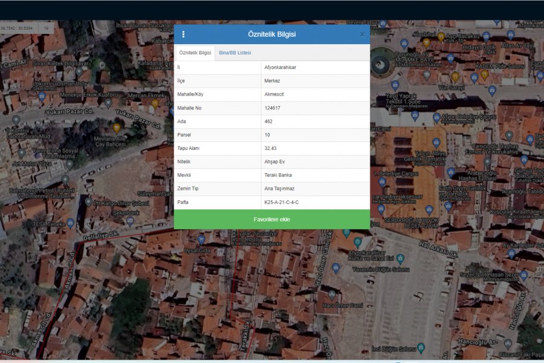Click the Zemin Tip value Ana Taşınmaz

pyautogui.click(x=279, y=189)
